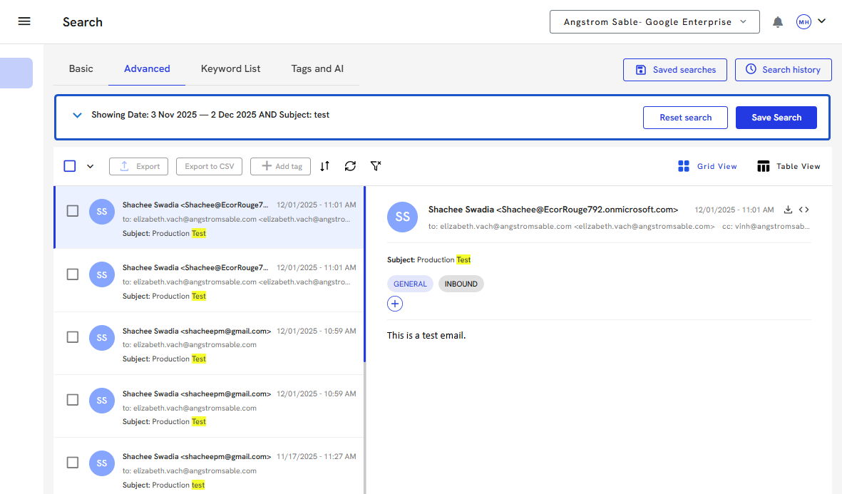Click the Save Search button
This screenshot has width=842, height=494.
point(776,118)
